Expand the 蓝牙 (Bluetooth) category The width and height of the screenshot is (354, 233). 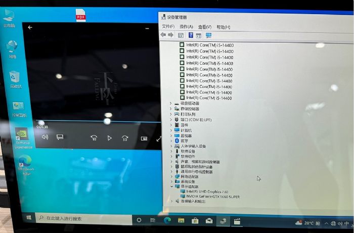(x=171, y=142)
